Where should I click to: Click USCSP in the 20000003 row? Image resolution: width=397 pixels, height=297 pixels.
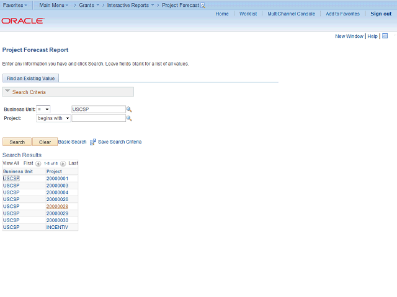(11, 186)
